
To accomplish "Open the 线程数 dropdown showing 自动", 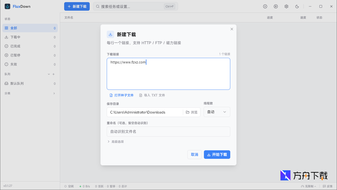I will pyautogui.click(x=217, y=112).
